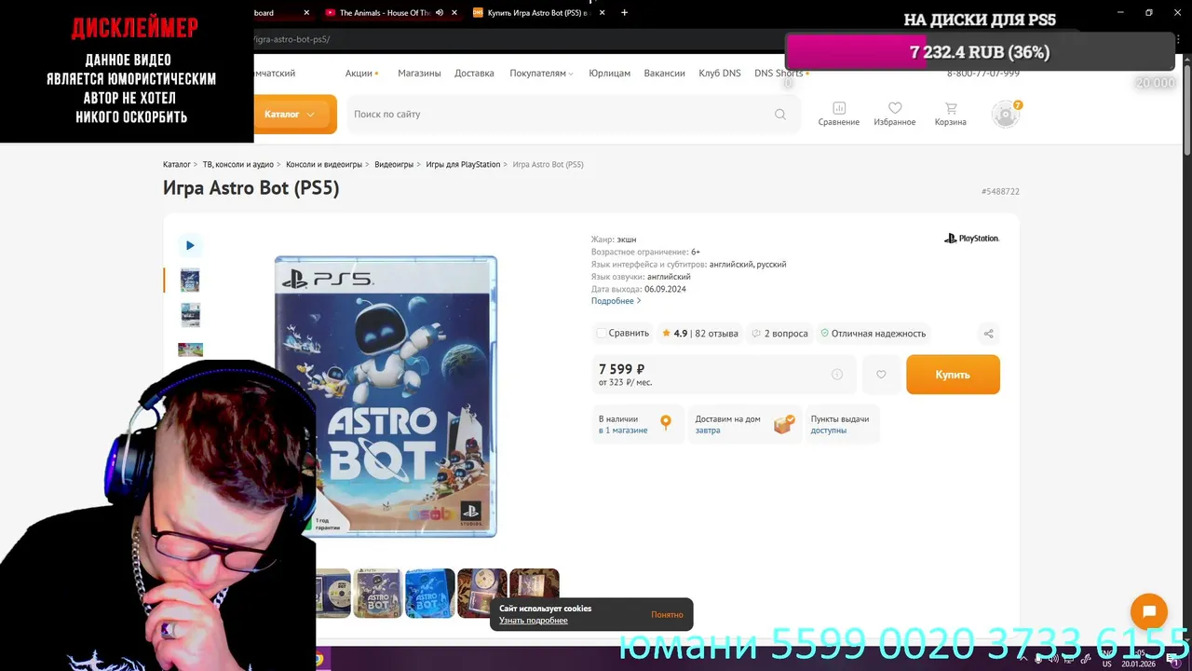Open rightmost review photo thumbnail
Viewport: 1192px width, 671px height.
coord(535,594)
